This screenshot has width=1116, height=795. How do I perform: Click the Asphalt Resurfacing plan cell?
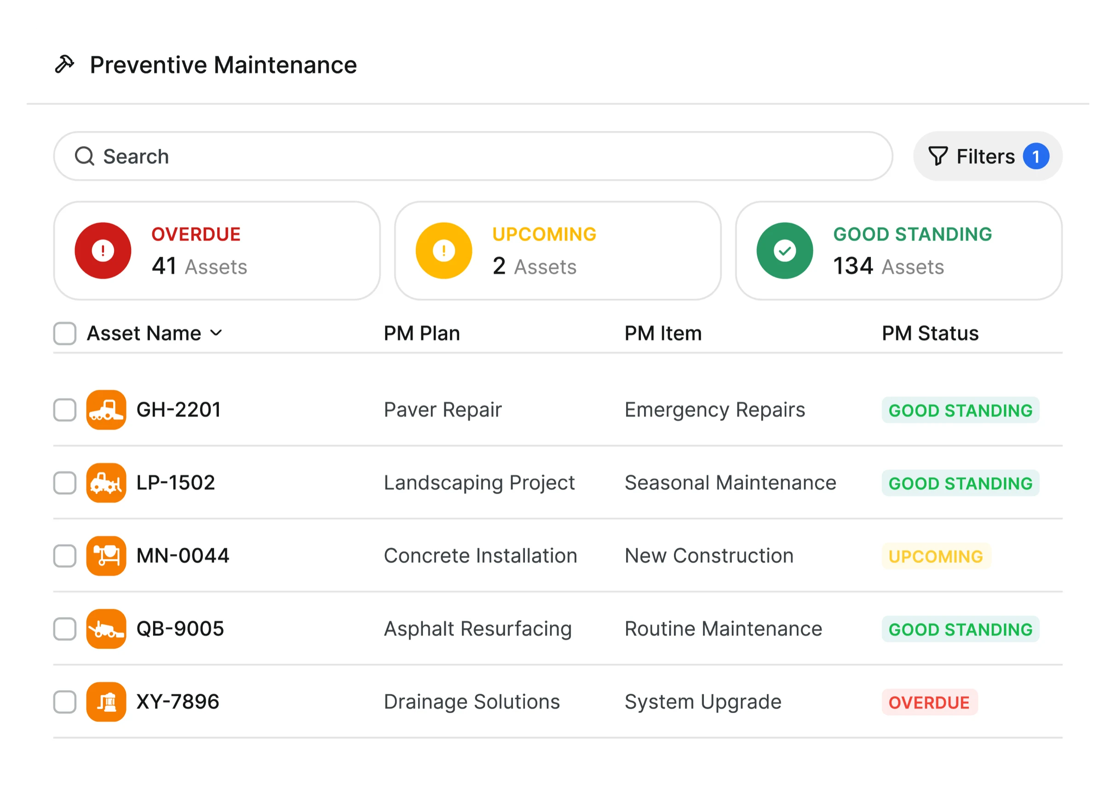pyautogui.click(x=477, y=629)
